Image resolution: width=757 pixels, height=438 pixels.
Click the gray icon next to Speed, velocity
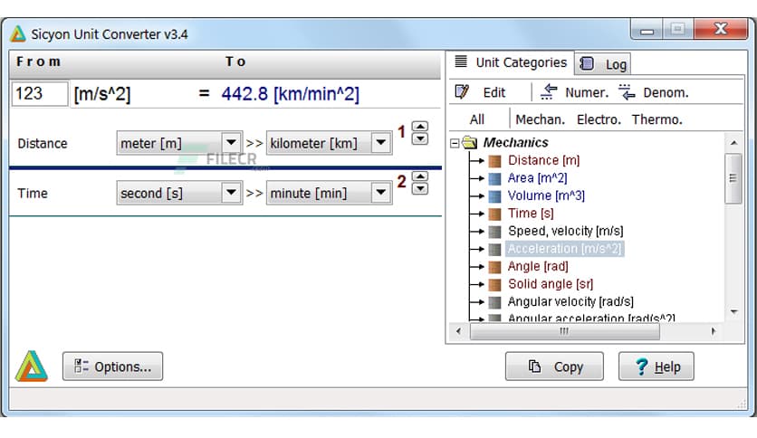(x=494, y=232)
